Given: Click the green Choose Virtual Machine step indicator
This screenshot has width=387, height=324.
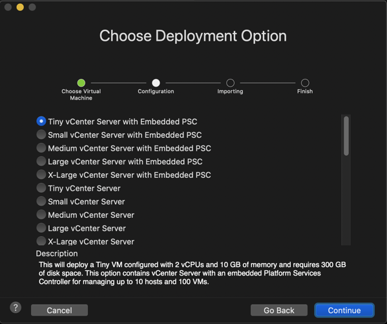Looking at the screenshot, I should tap(81, 83).
